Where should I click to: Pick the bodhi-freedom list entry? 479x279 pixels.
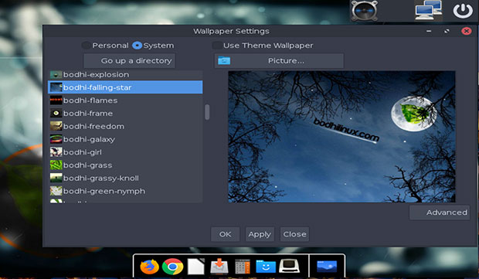(x=125, y=126)
